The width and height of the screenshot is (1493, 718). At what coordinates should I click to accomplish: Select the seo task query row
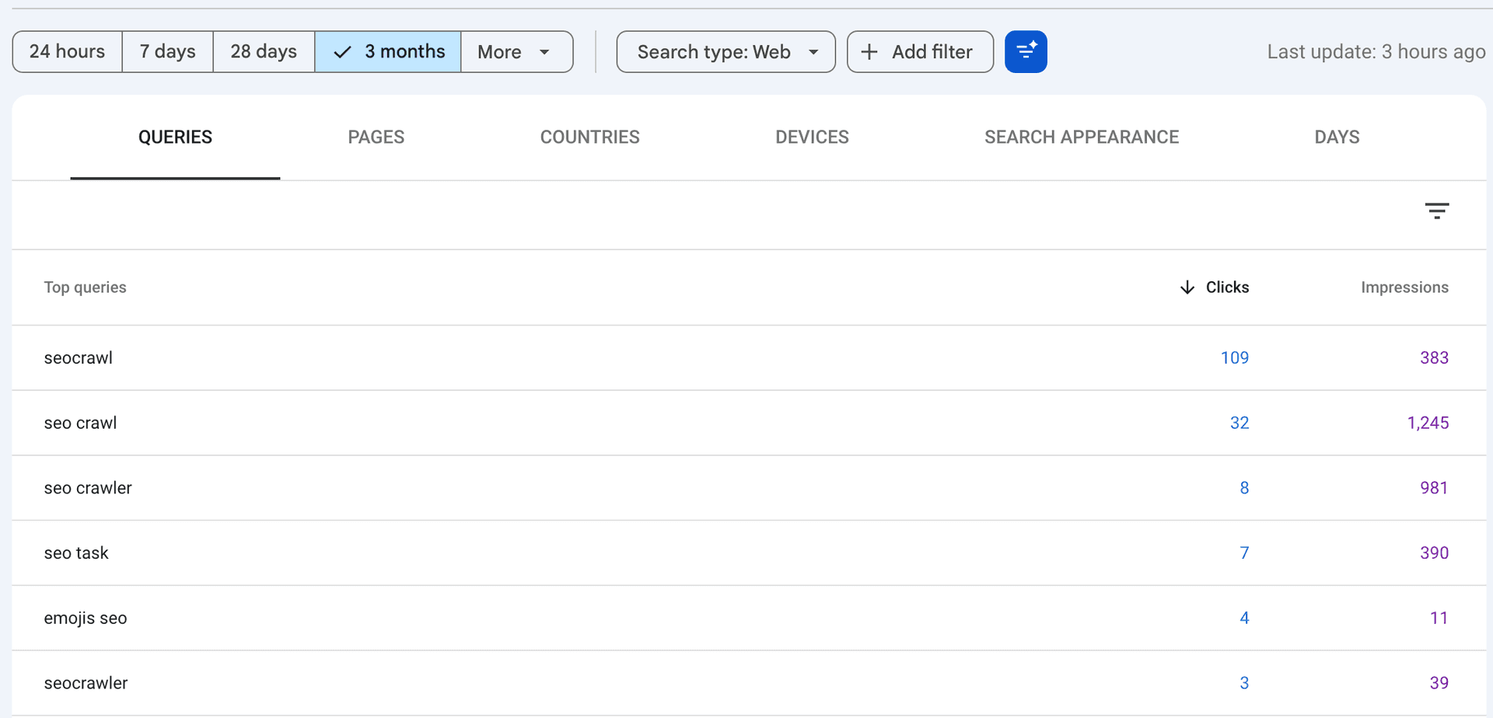point(749,553)
